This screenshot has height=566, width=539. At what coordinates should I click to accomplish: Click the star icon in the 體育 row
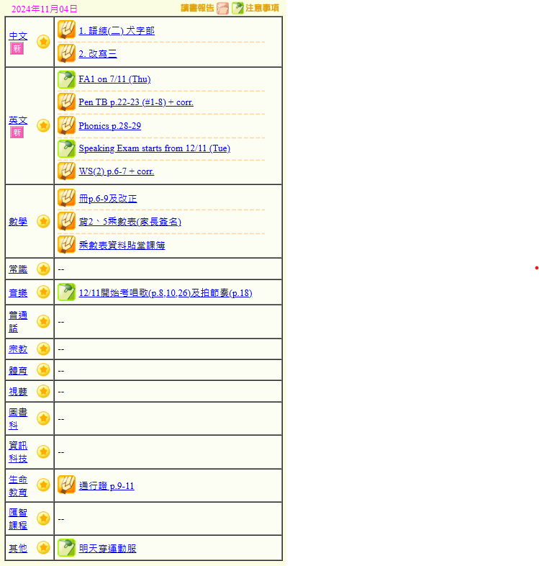(43, 369)
